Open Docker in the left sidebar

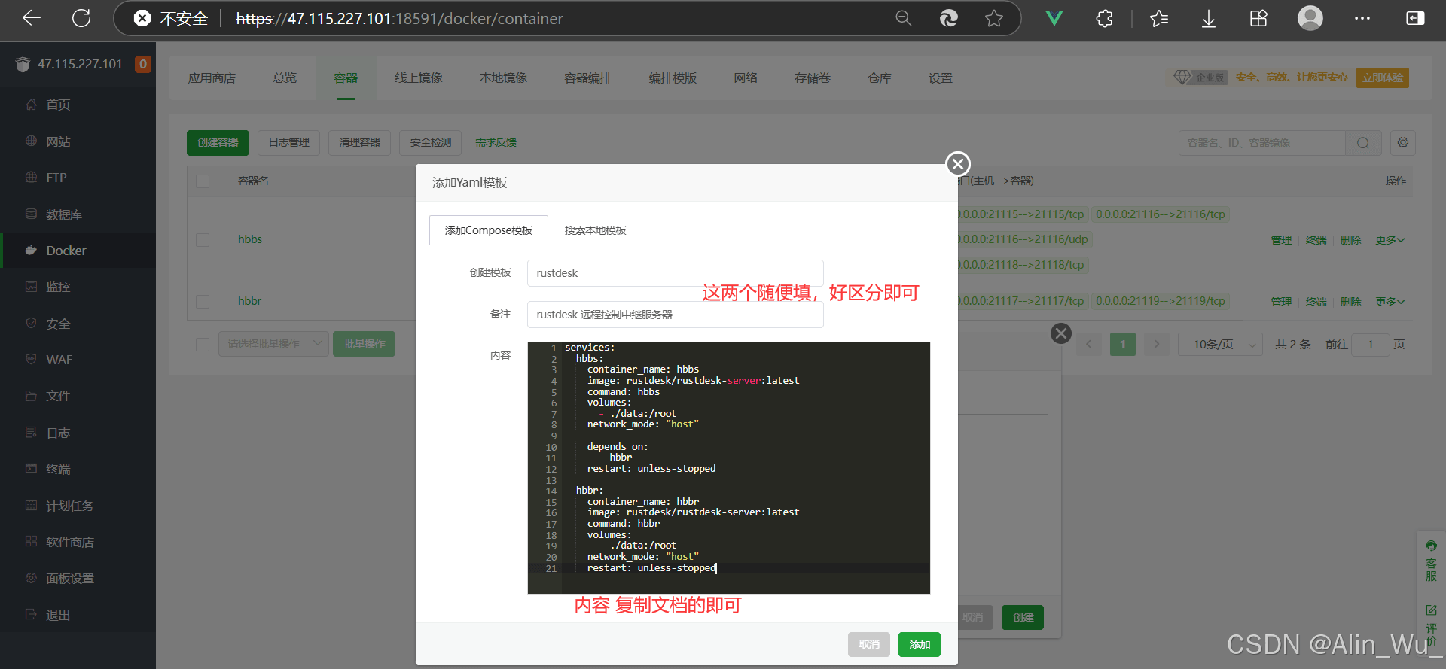tap(66, 251)
